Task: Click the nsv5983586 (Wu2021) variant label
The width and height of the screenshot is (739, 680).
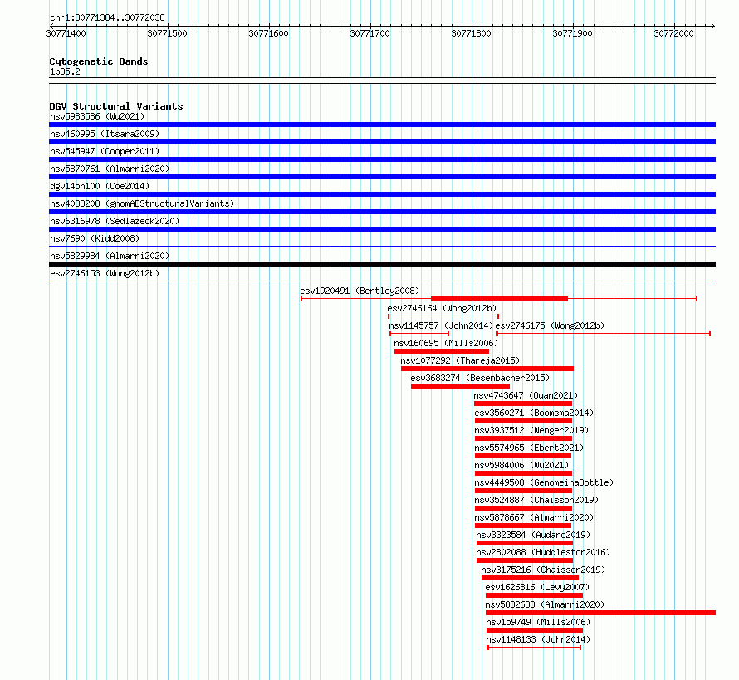Action: click(x=97, y=116)
